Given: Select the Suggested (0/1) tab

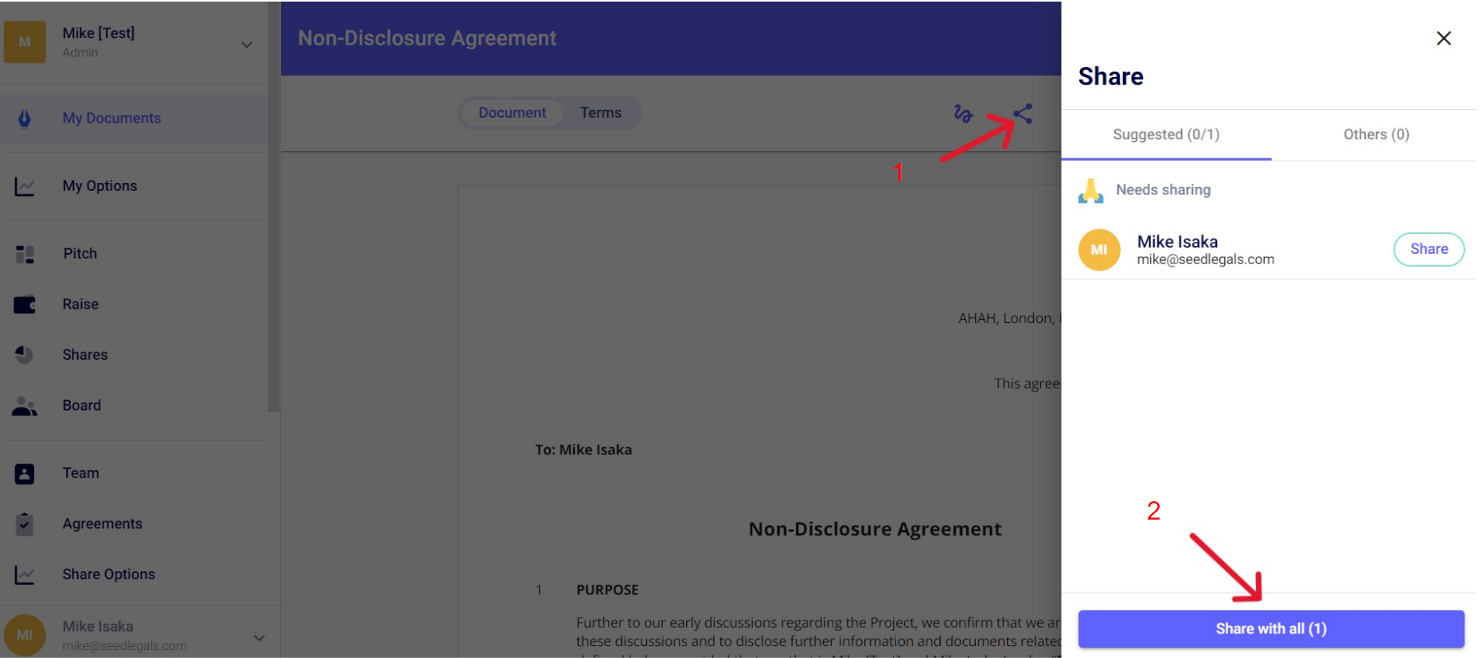Looking at the screenshot, I should pyautogui.click(x=1165, y=134).
